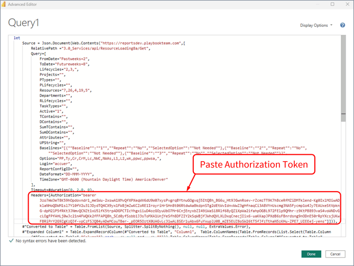The image size is (354, 266).
Task: Click the #"Converted to Table" line
Action: coord(136,226)
